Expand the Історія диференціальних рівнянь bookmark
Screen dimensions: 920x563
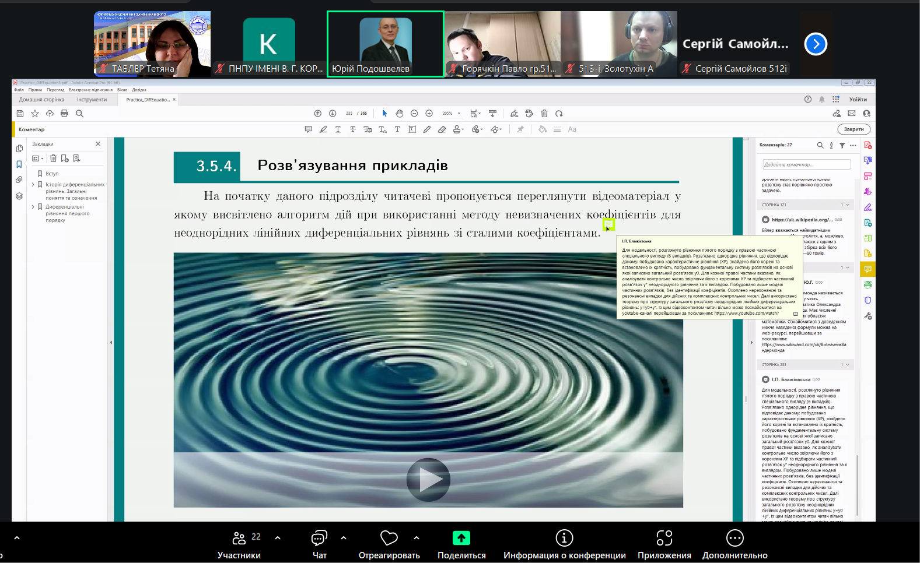point(33,185)
